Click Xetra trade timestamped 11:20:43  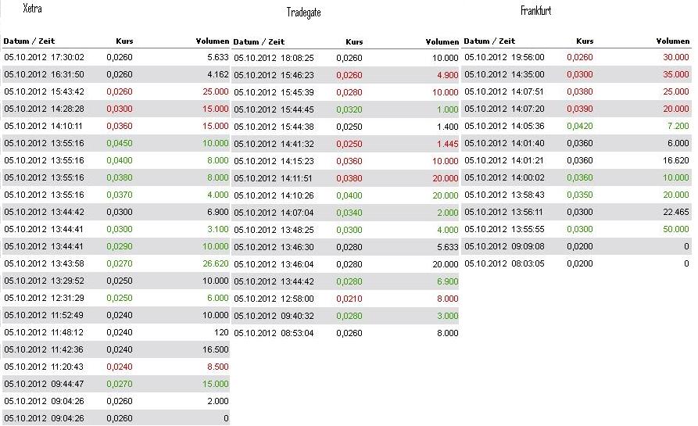[44, 367]
